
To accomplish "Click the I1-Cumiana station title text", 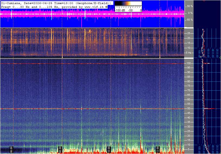I will [10, 3].
